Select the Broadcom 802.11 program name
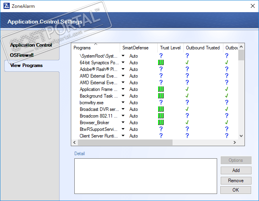 pyautogui.click(x=99, y=116)
